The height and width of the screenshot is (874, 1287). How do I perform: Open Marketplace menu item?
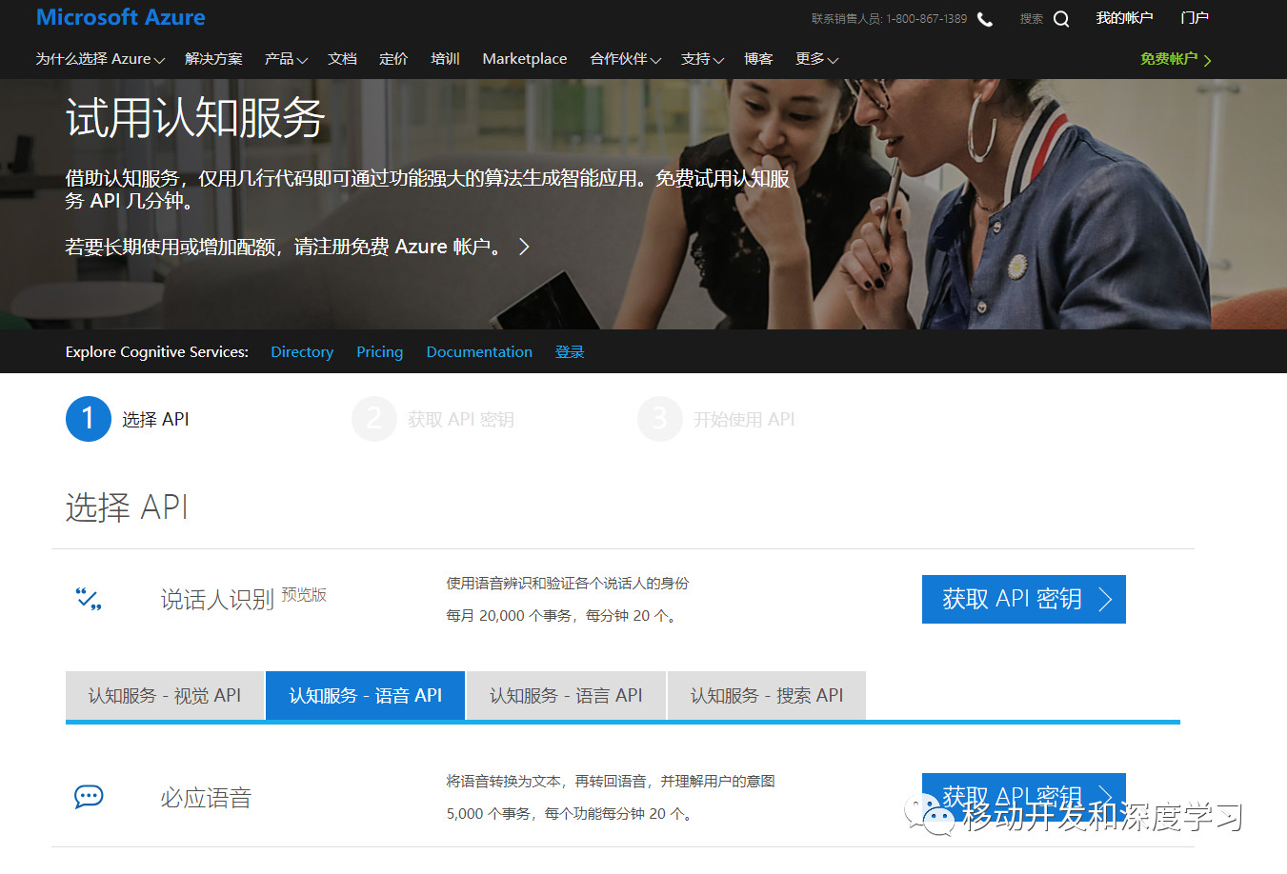pos(525,59)
